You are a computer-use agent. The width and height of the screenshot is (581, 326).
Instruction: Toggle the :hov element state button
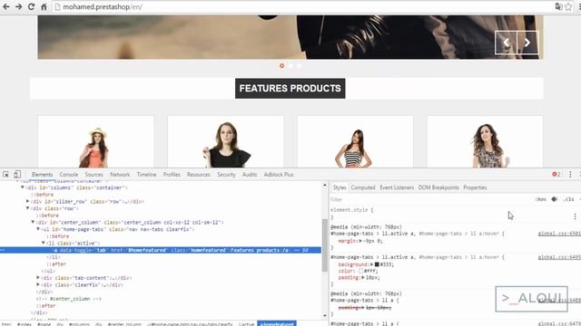(x=541, y=199)
